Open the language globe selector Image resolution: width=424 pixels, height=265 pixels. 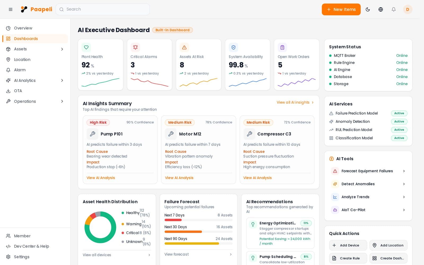[381, 10]
